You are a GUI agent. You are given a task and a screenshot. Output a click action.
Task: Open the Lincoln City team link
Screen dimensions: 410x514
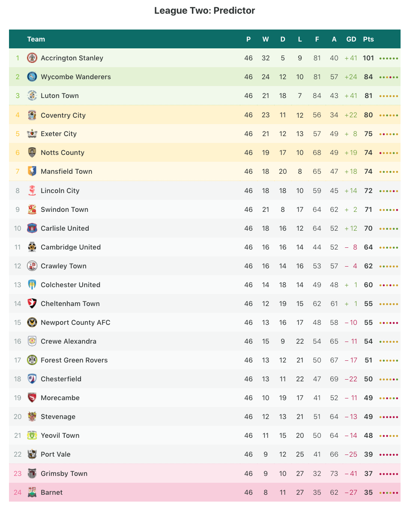point(60,190)
